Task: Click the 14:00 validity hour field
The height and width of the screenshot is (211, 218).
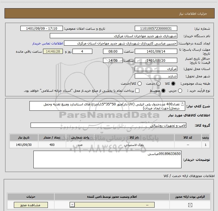Action: coord(113,60)
